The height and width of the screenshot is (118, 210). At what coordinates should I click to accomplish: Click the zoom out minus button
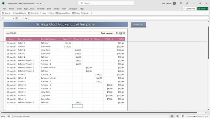pos(187,116)
